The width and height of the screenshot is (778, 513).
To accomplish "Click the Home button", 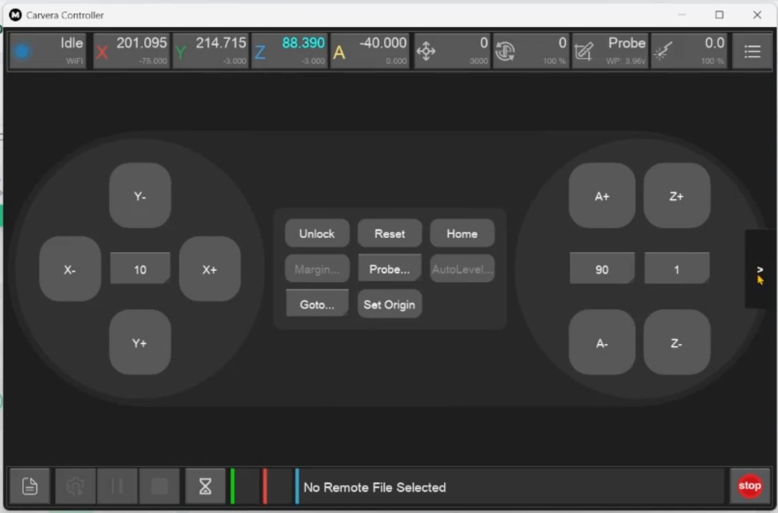I will tap(462, 233).
